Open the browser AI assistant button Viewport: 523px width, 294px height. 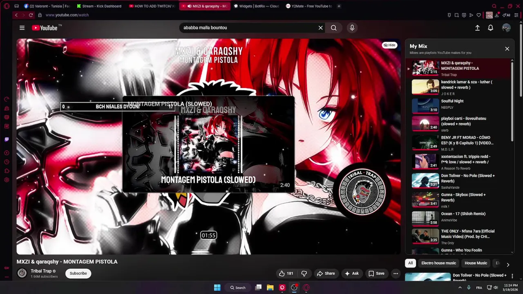tap(507, 15)
